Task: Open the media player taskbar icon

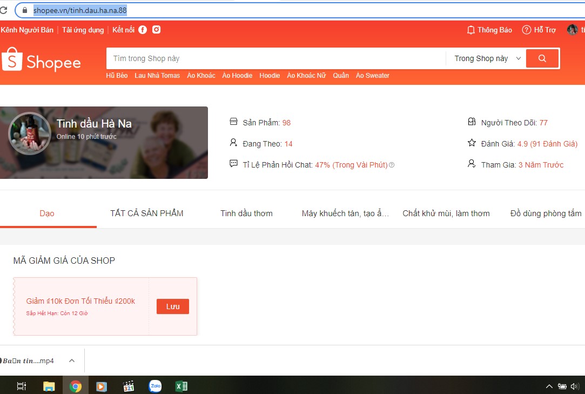Action: tap(102, 386)
